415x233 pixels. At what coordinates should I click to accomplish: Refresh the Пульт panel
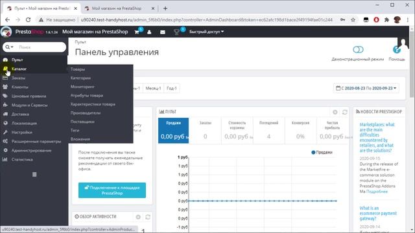click(x=344, y=112)
